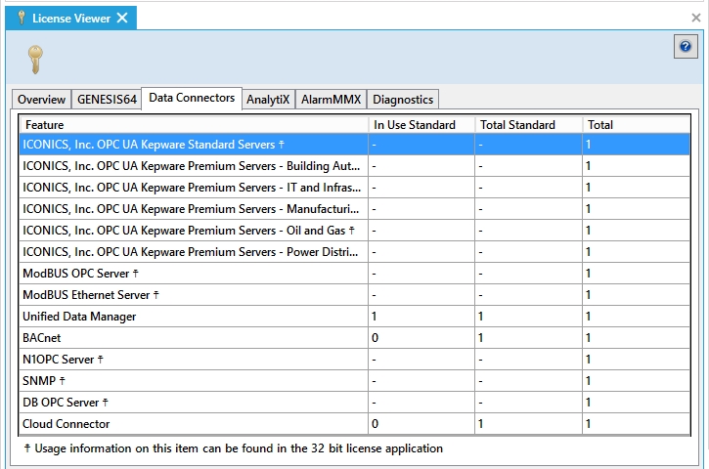
Task: Open the Diagnostics tab
Action: pyautogui.click(x=403, y=100)
